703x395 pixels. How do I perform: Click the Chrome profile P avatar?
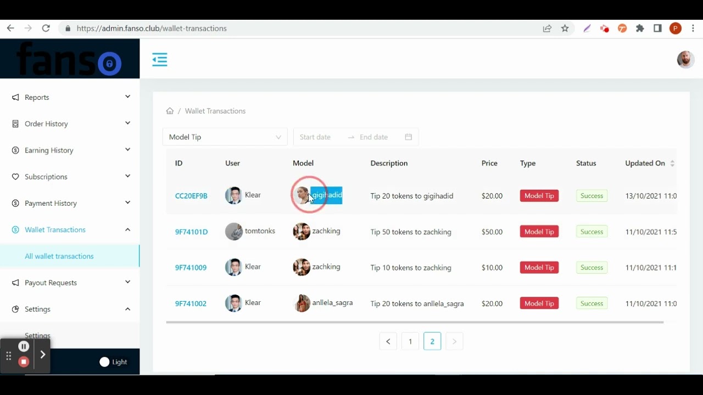[676, 29]
